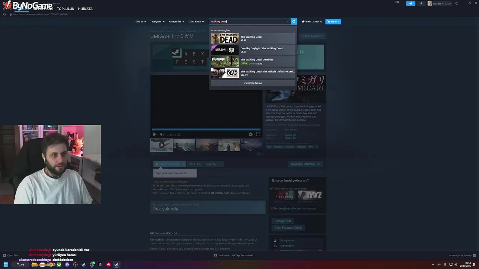Screen dimensions: 479x269
Task: Click the Gelişmiş Arama button
Action: tap(253, 83)
